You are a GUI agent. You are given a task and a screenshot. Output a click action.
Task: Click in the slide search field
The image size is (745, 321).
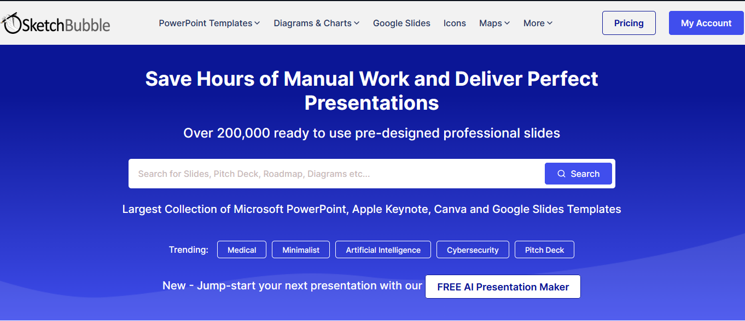point(336,174)
